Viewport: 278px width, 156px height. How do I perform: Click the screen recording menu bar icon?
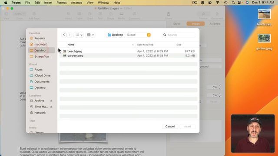coord(195,3)
